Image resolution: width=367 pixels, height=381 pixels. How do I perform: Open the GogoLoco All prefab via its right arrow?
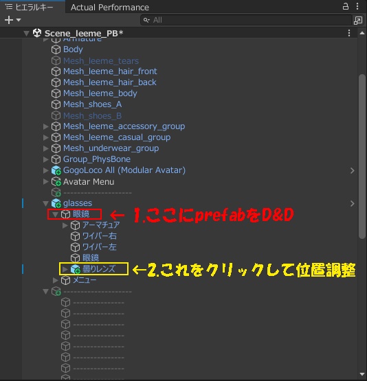coord(352,170)
